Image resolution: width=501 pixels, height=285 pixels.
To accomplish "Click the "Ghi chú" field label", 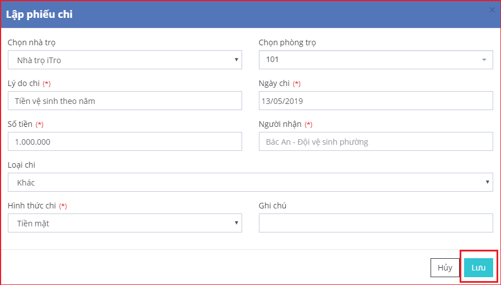I will 273,206.
